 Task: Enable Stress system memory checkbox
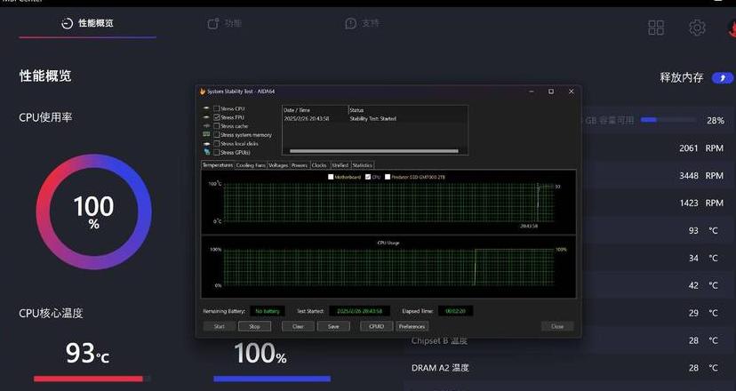click(x=216, y=135)
